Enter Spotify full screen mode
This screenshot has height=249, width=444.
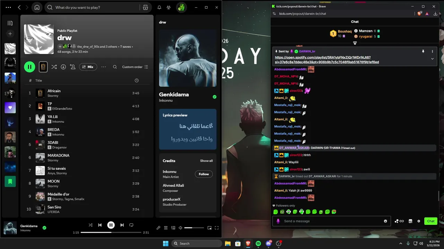(217, 228)
